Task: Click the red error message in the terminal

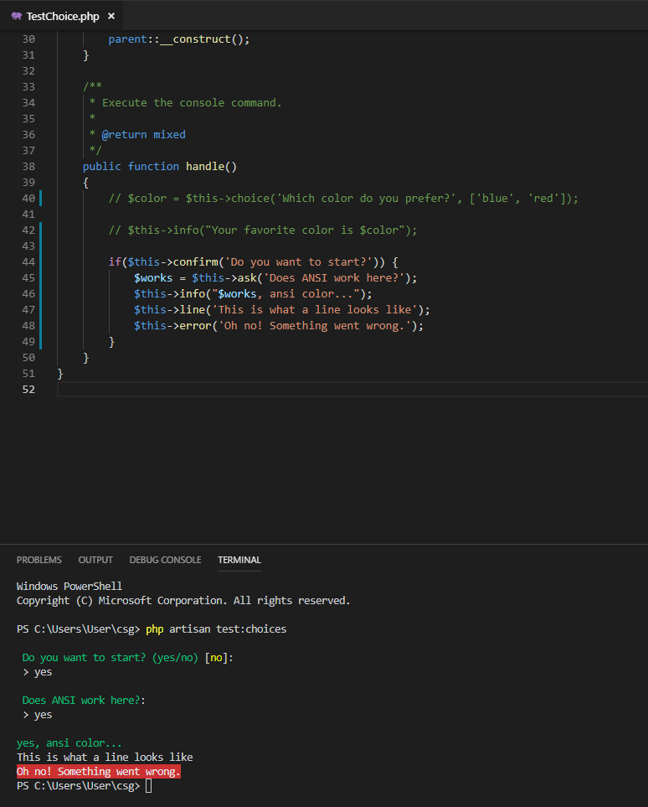Action: [97, 771]
